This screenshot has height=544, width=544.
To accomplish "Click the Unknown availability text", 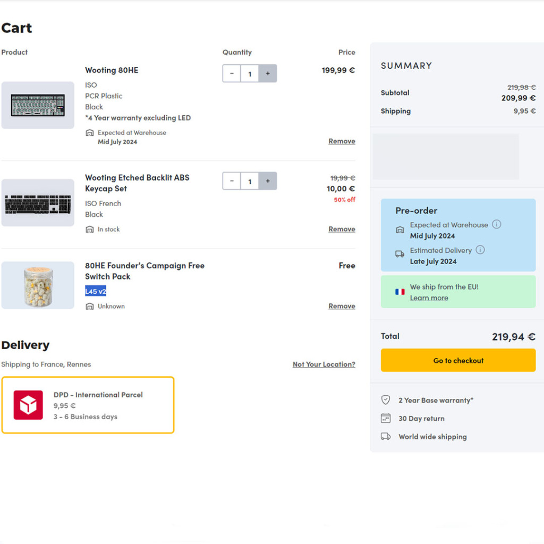I will 111,307.
